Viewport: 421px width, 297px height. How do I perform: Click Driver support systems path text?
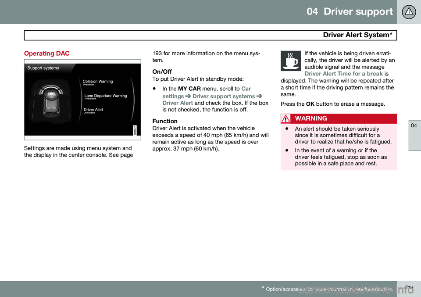(x=224, y=96)
